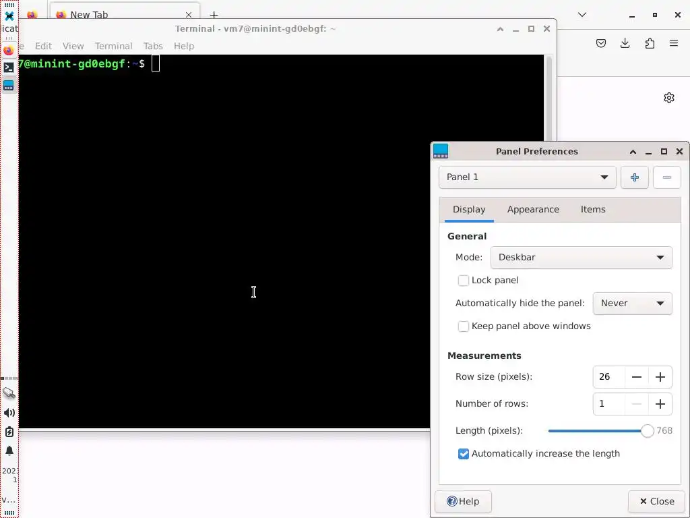Click the Terminal button in the deskbar
Viewport: 690px width, 518px height.
[x=9, y=67]
